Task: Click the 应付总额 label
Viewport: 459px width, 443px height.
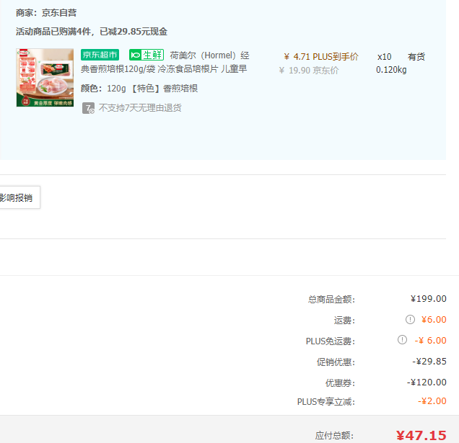Action: [x=334, y=436]
